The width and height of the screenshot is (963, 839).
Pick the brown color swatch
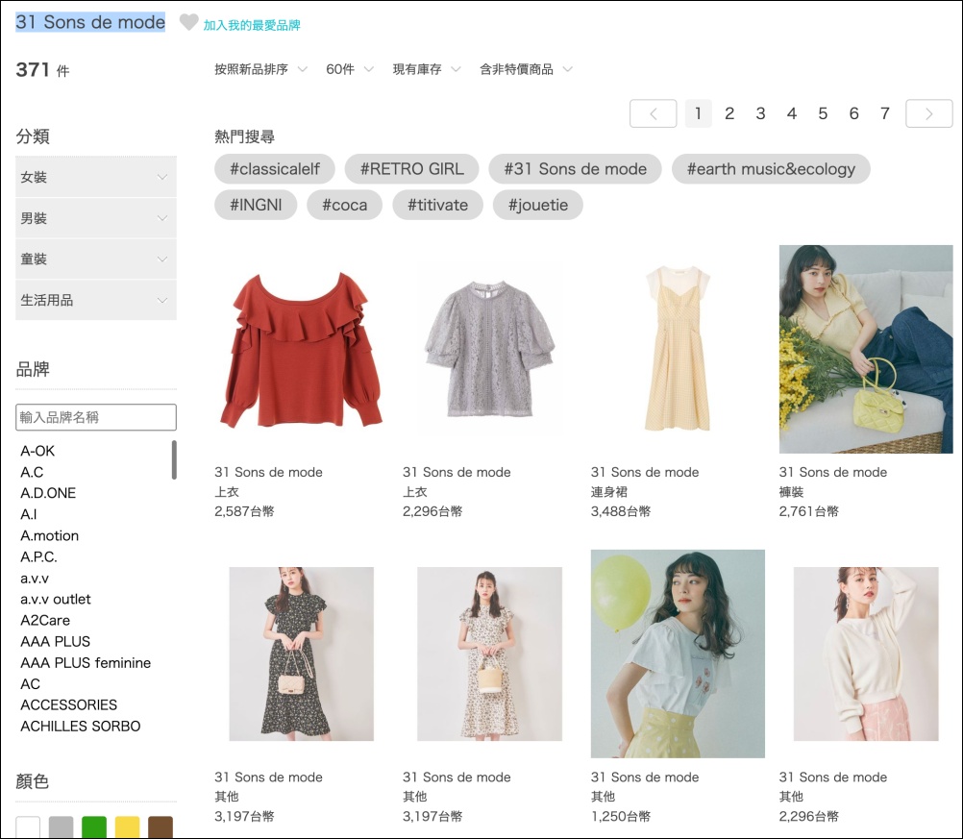click(160, 827)
